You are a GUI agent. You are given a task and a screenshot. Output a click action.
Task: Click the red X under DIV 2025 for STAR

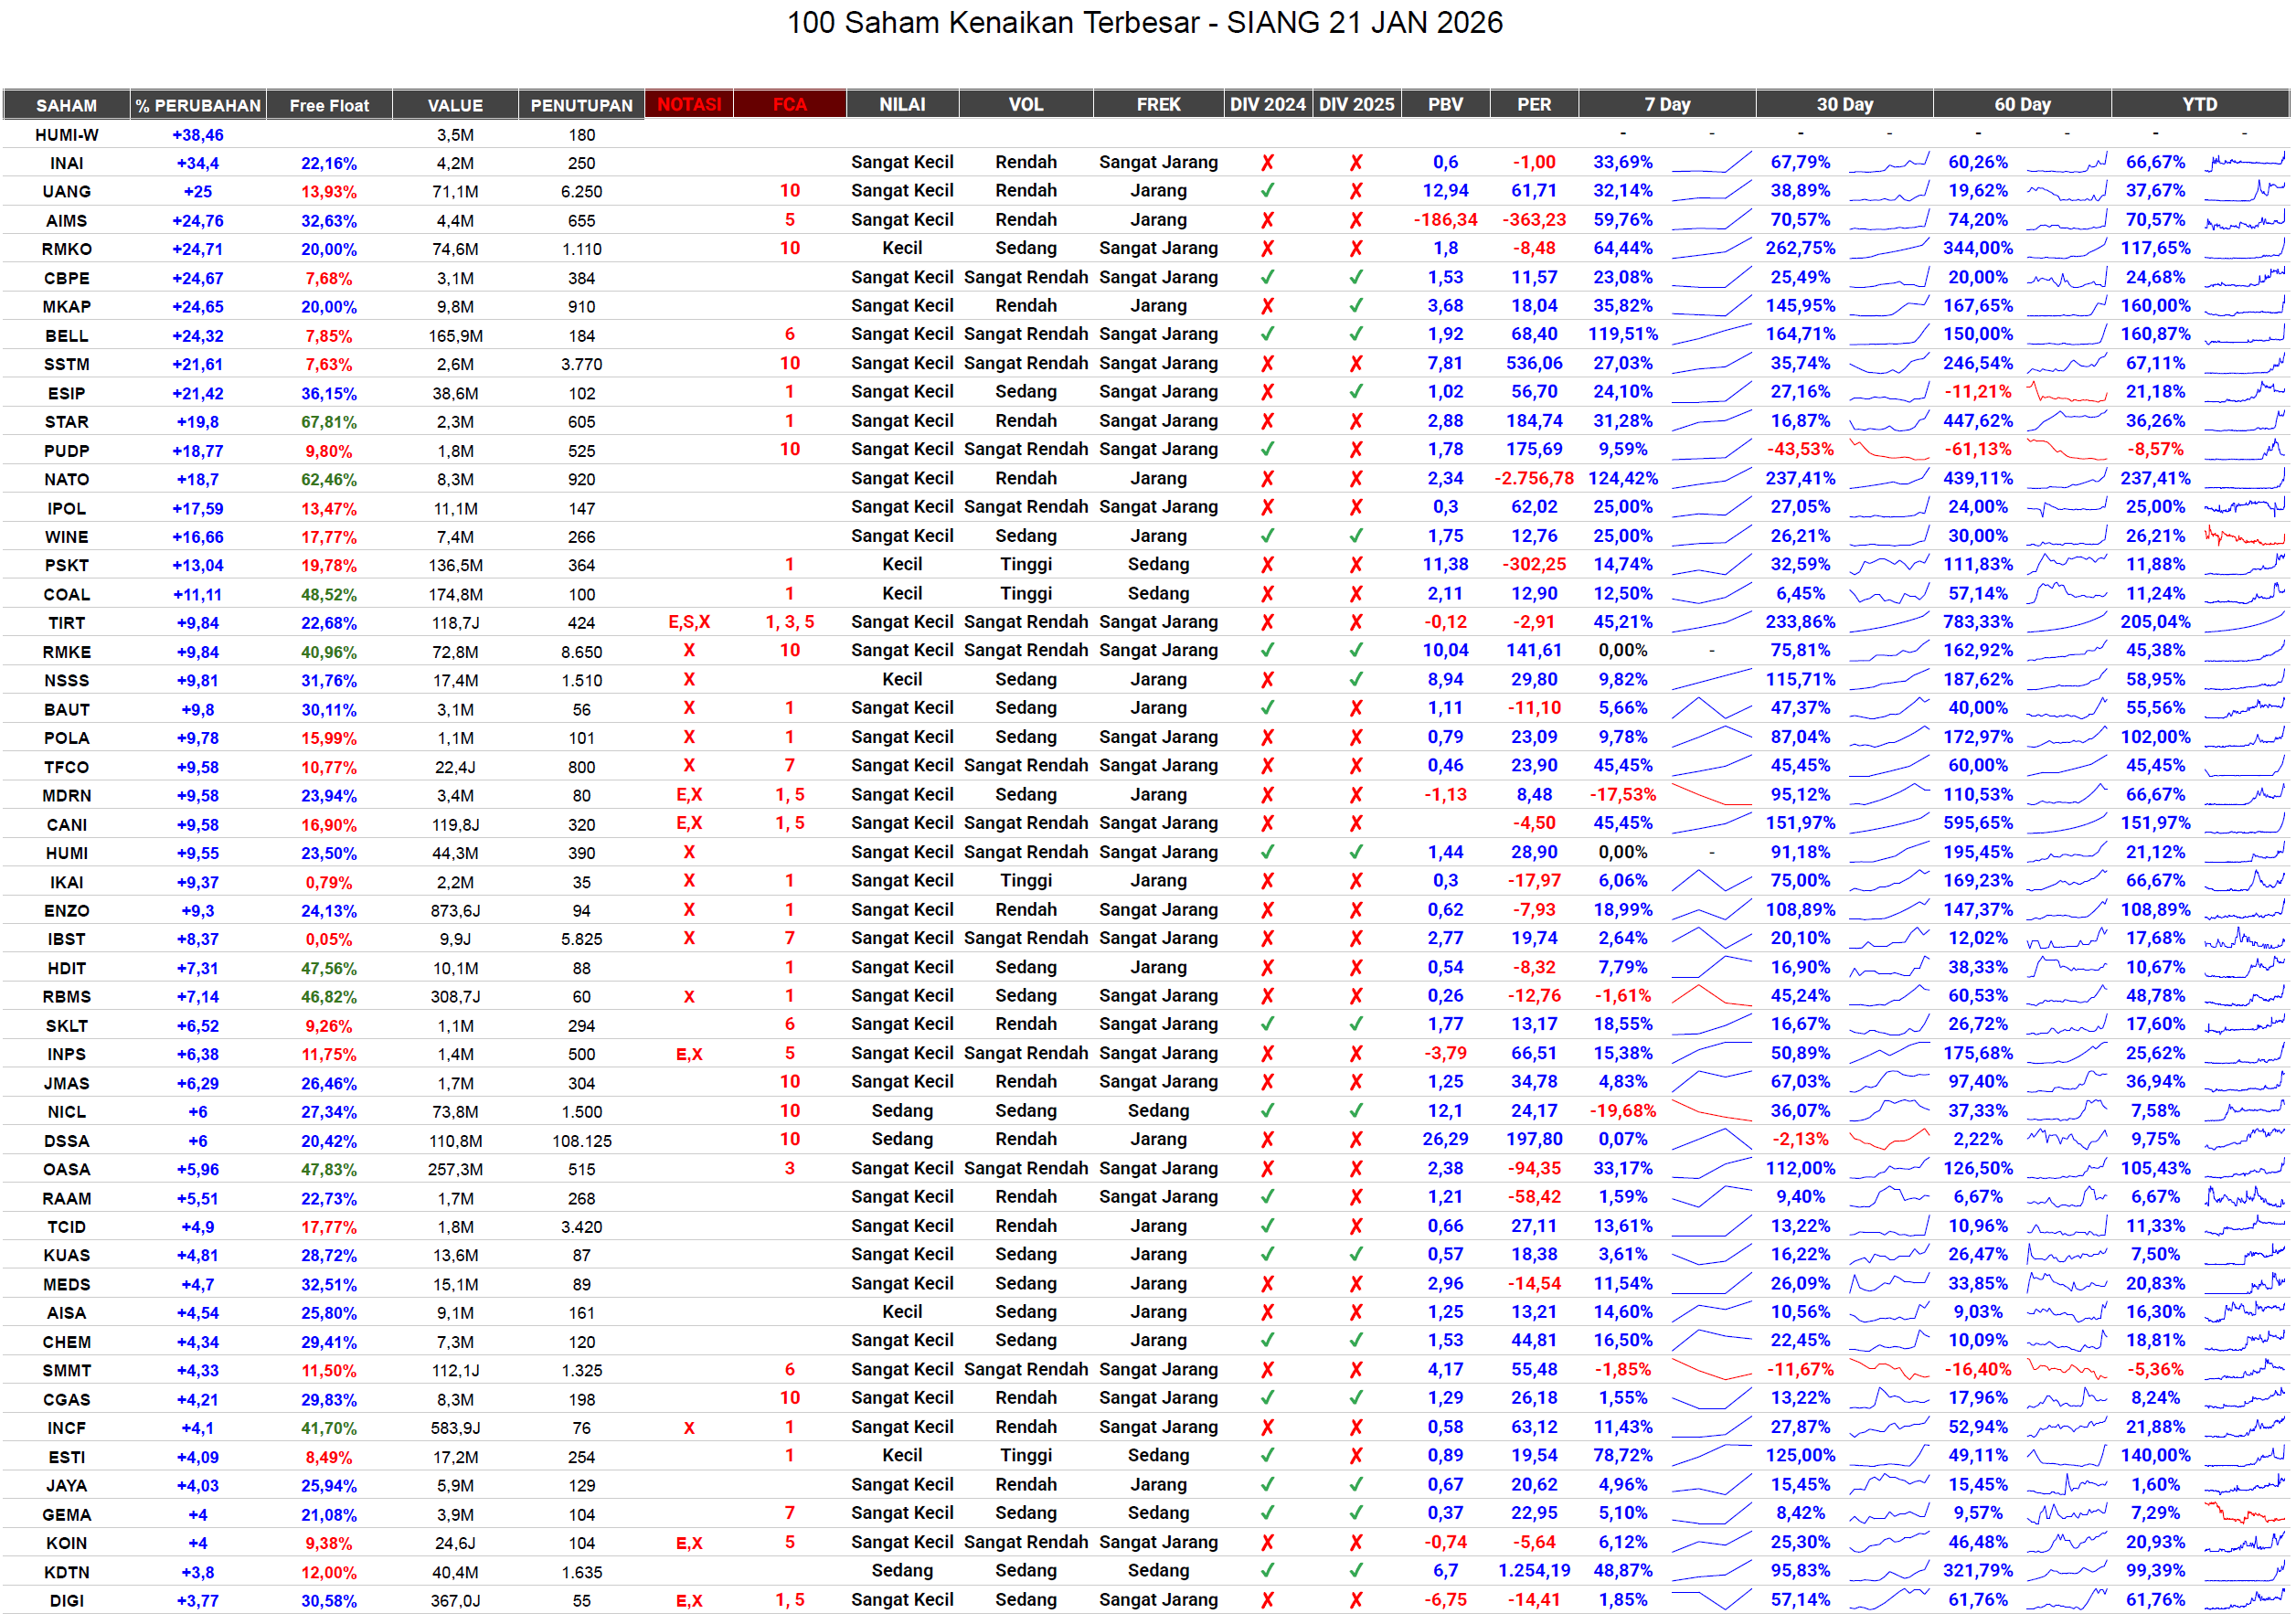(1356, 422)
